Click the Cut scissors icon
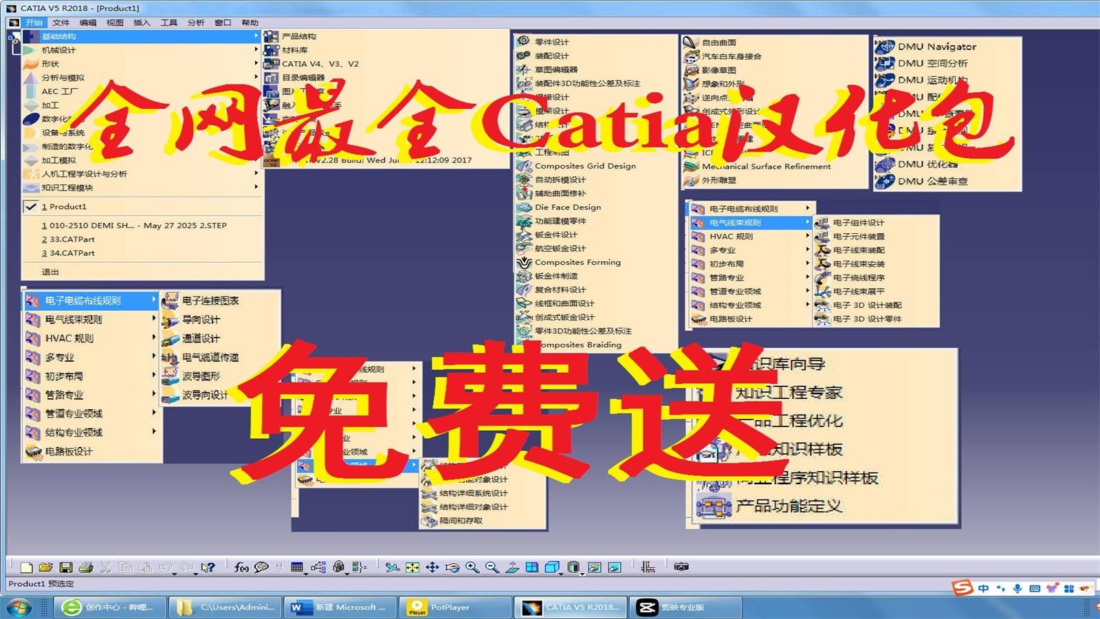 [105, 567]
